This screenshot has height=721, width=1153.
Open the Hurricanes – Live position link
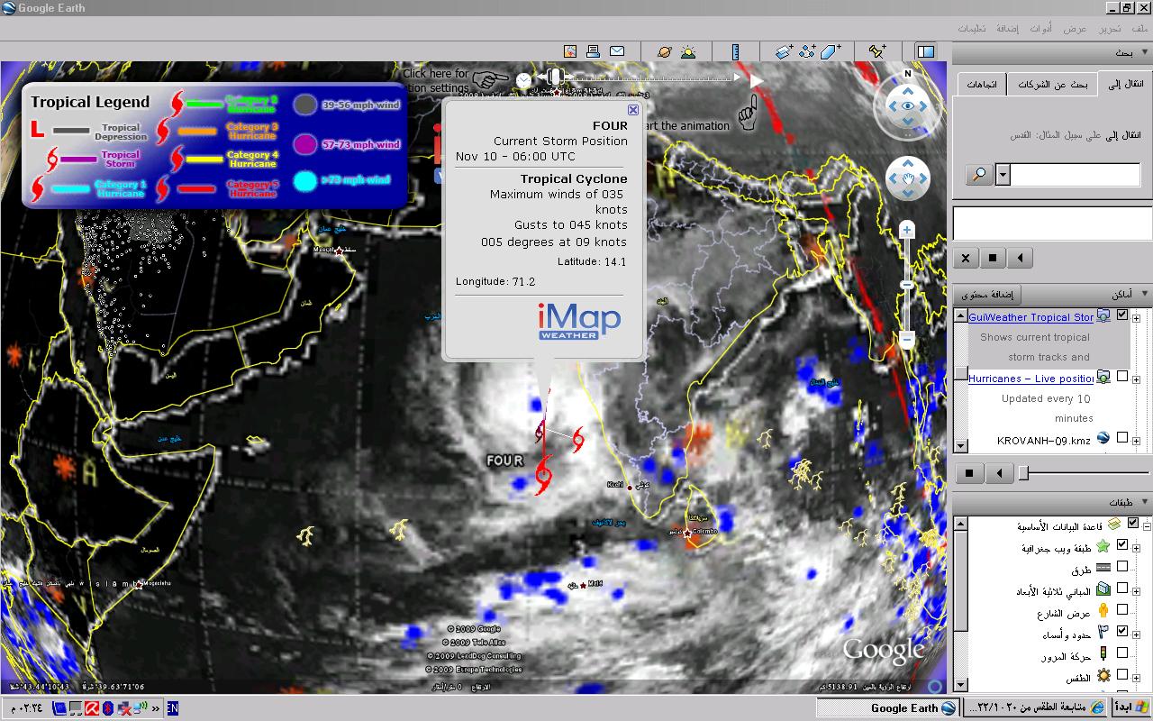coord(1031,379)
